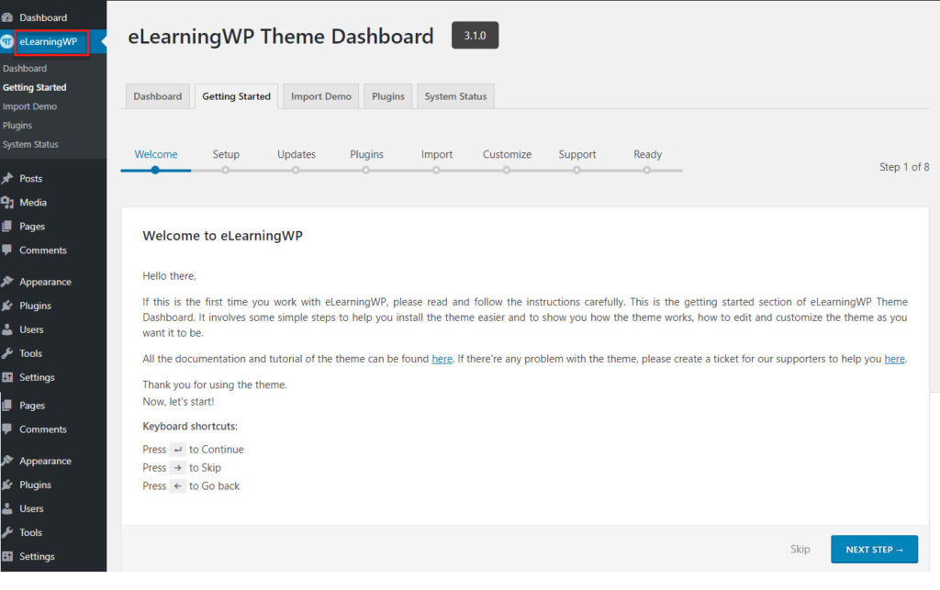Click the Posts pushpin icon
The image size is (940, 590).
(9, 178)
